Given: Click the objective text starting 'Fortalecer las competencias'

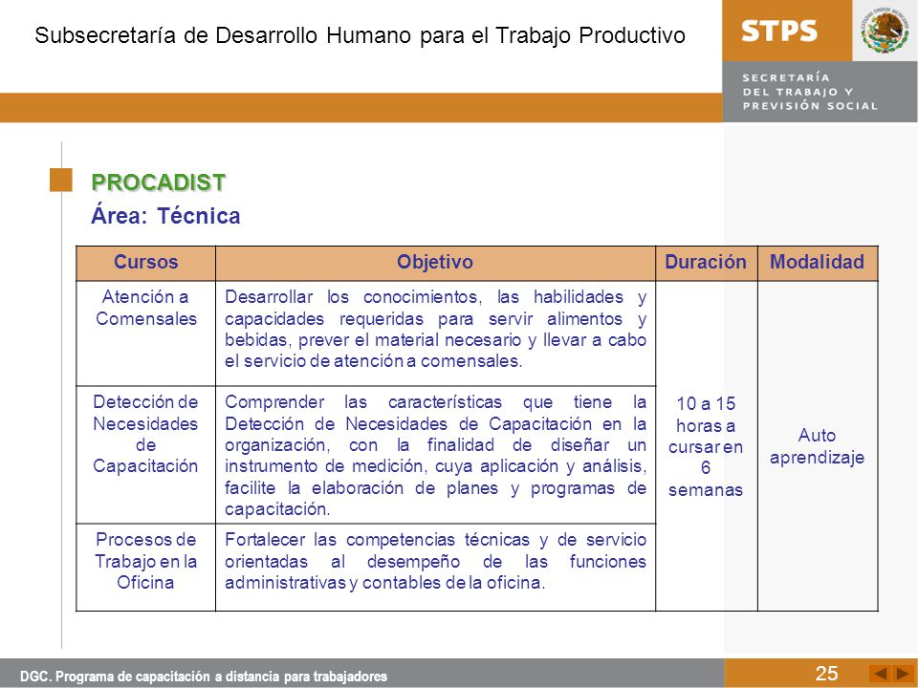Looking at the screenshot, I should coord(435,561).
